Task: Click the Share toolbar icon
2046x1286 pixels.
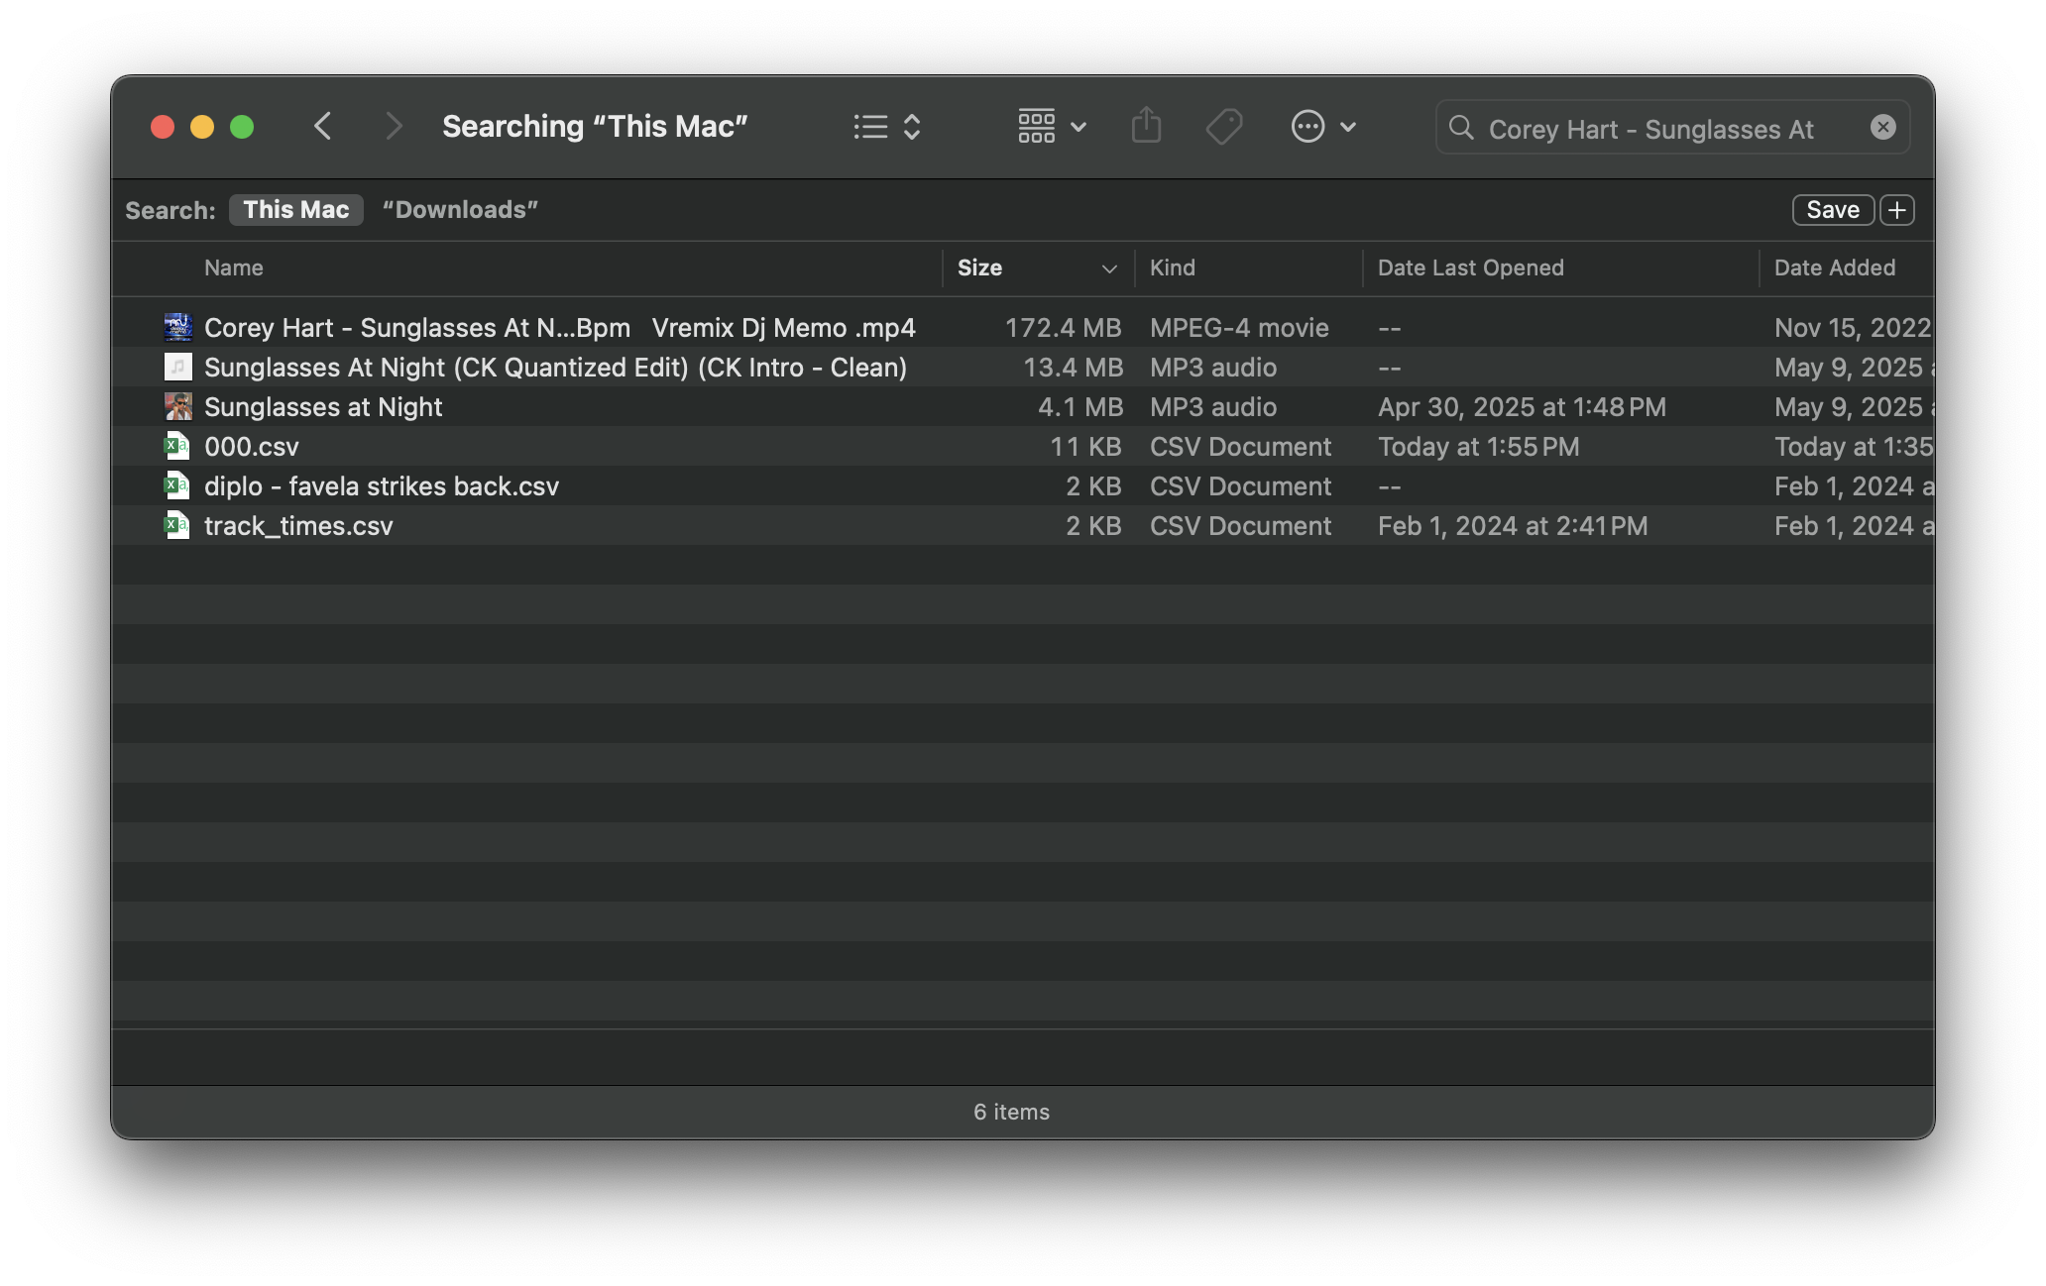Action: pos(1146,126)
